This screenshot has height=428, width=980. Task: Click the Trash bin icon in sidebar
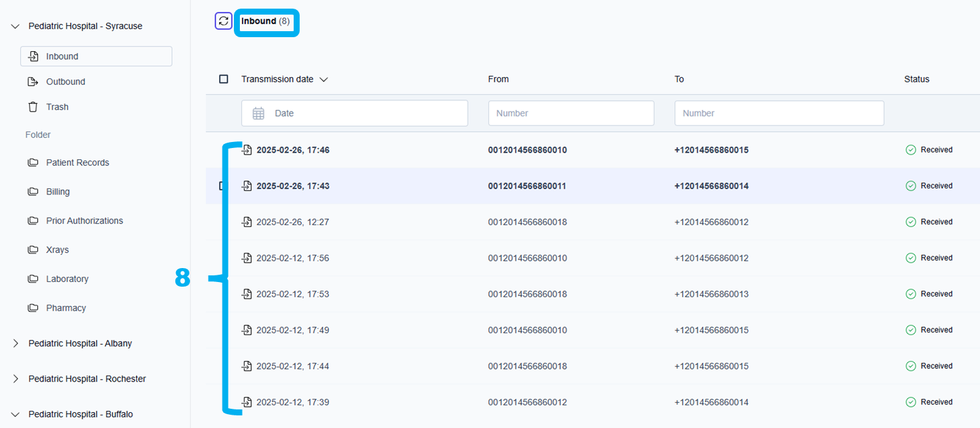tap(33, 107)
